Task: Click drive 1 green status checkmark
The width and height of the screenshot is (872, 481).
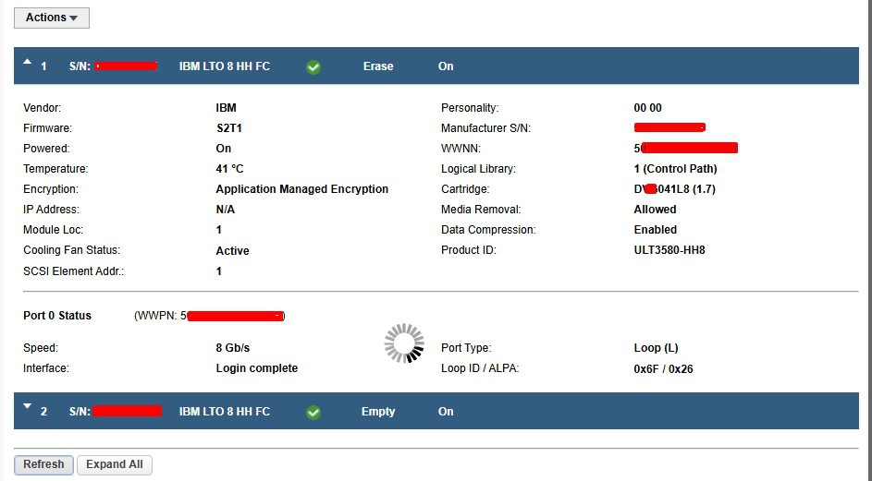Action: (313, 67)
